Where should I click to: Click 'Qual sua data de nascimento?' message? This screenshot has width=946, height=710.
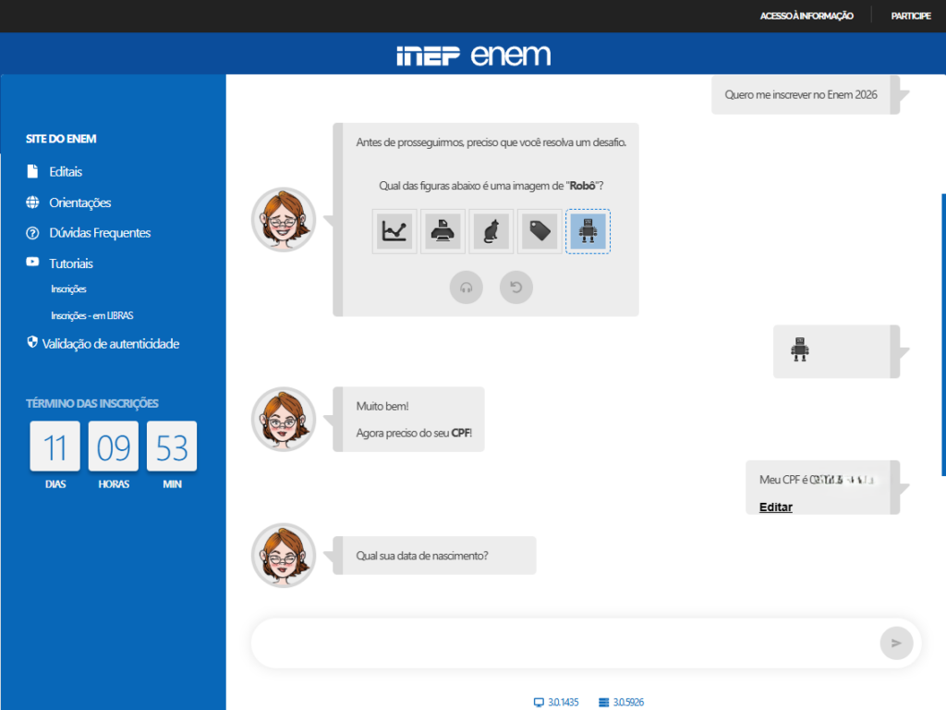coord(422,556)
